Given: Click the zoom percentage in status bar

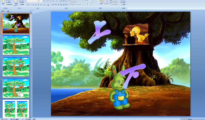Looking at the screenshot, I should [x=190, y=119].
